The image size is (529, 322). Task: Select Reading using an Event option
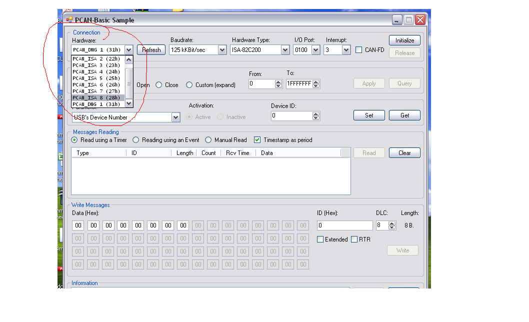[x=135, y=140]
